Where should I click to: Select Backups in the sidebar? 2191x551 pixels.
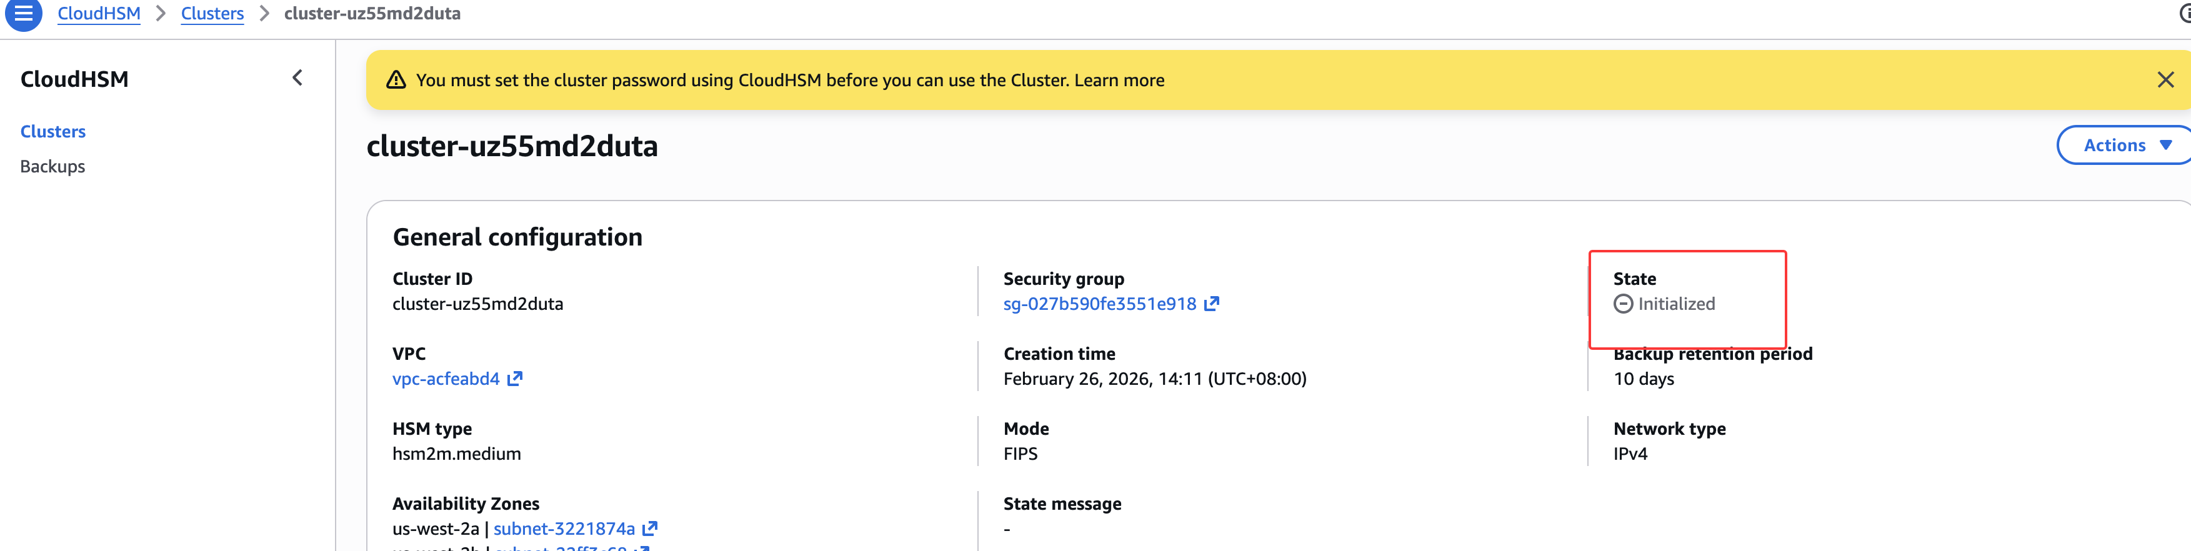[52, 167]
